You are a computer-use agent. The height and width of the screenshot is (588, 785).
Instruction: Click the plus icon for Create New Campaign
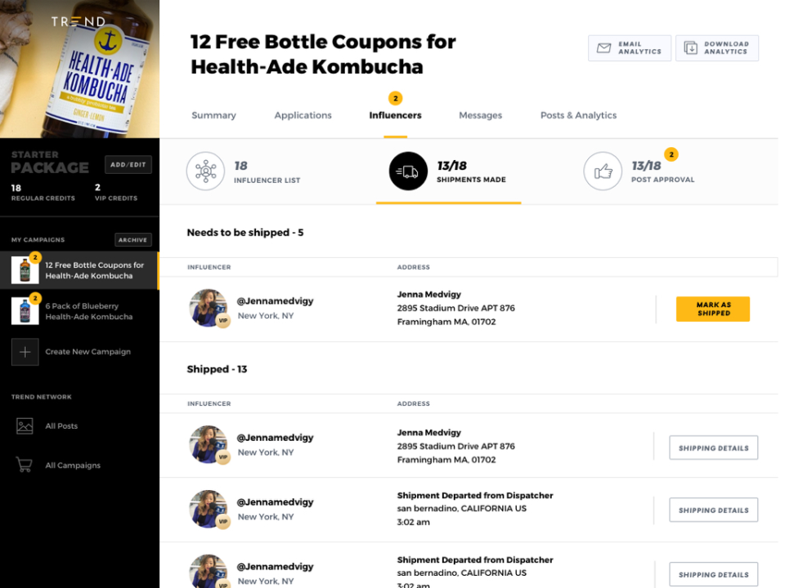click(x=25, y=352)
